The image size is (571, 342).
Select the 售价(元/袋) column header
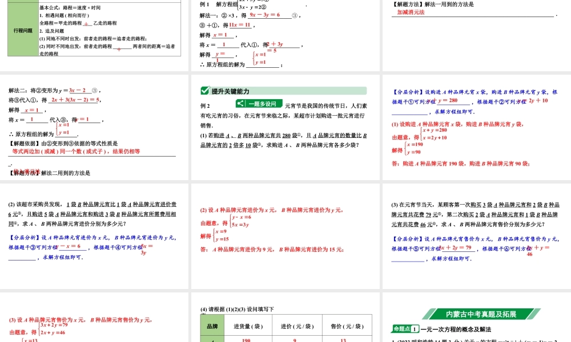[347, 325]
